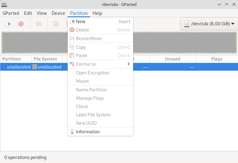This screenshot has height=163, width=238.
Task: Click the Flags column header
Action: [x=216, y=59]
